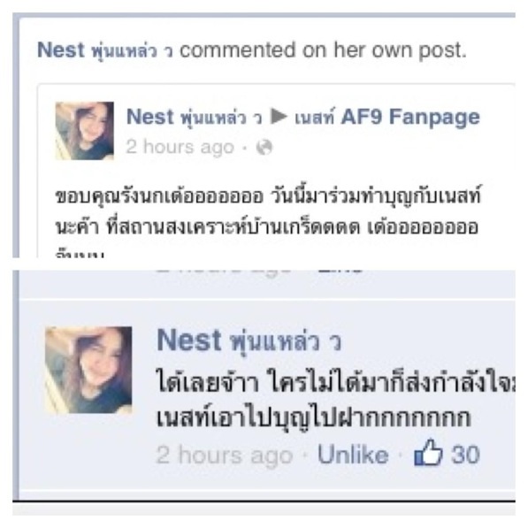Open the เนสท์ AF9 Fanpage link
Viewport: 528px width, 528px height.
(387, 117)
